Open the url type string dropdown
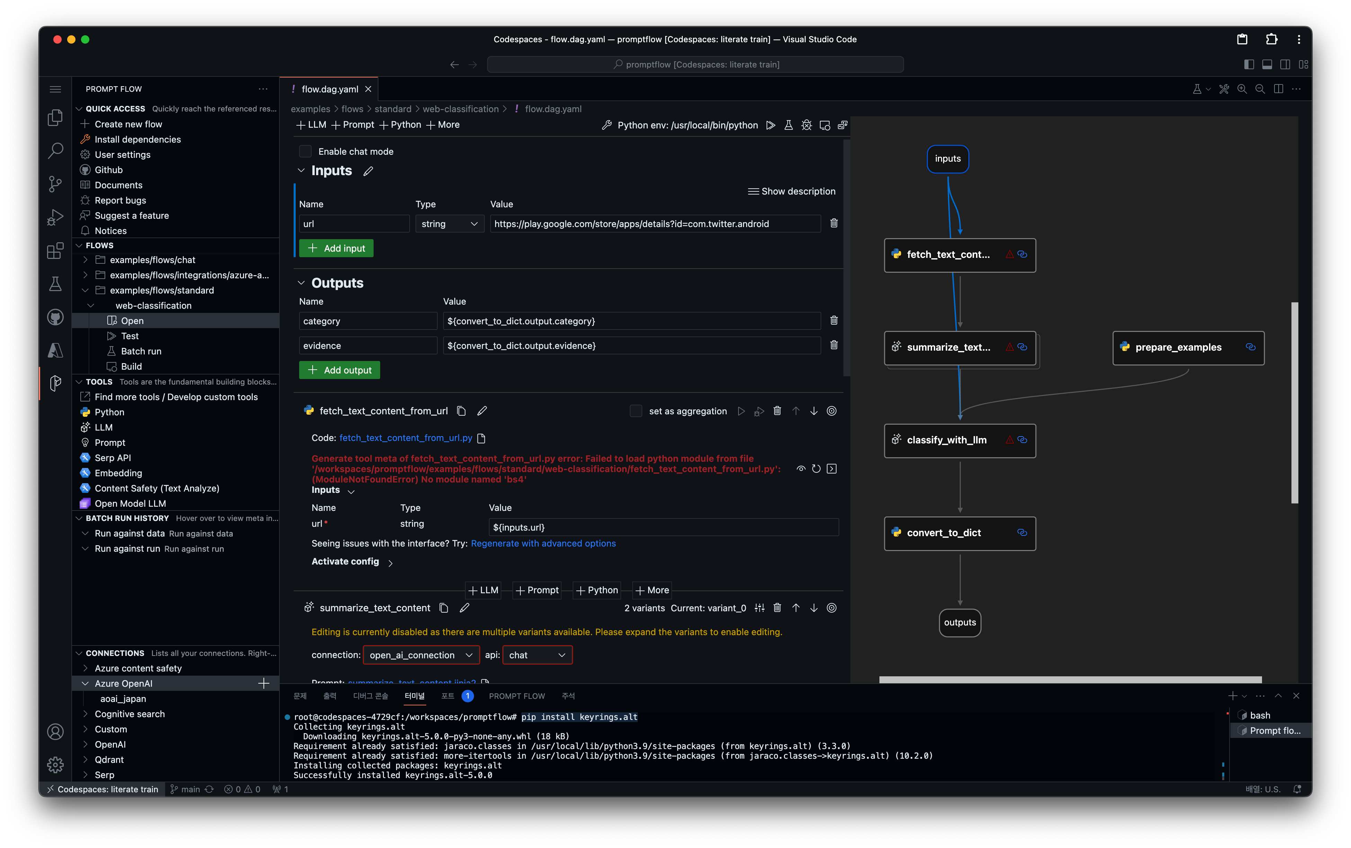The image size is (1351, 848). (x=449, y=224)
